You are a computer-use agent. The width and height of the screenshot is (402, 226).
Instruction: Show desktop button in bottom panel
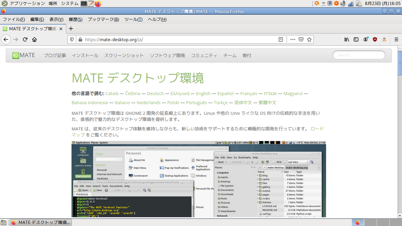click(x=4, y=223)
